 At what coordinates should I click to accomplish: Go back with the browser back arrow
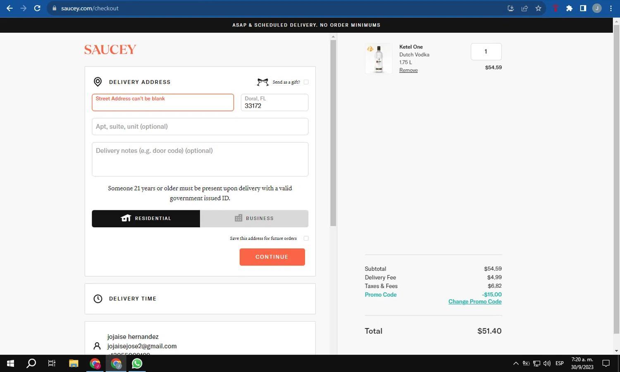pyautogui.click(x=10, y=8)
